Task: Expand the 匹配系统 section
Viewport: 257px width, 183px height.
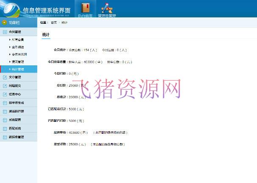Action: (15, 128)
